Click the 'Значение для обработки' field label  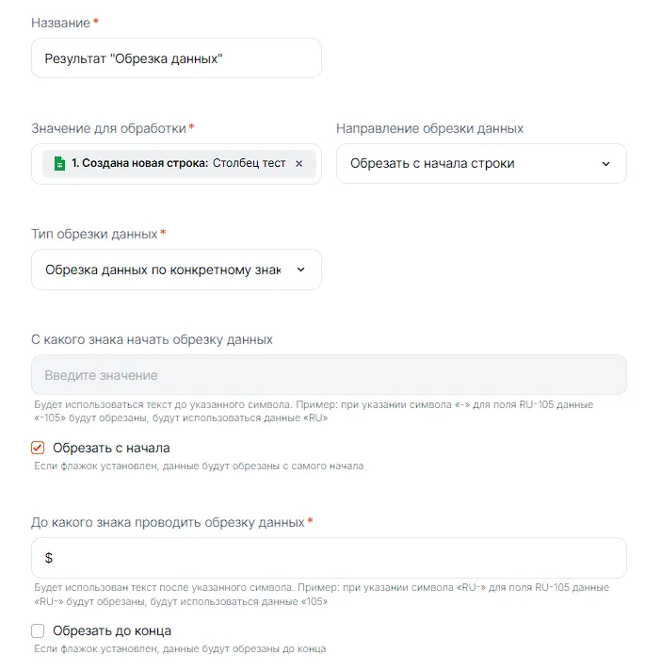(108, 128)
